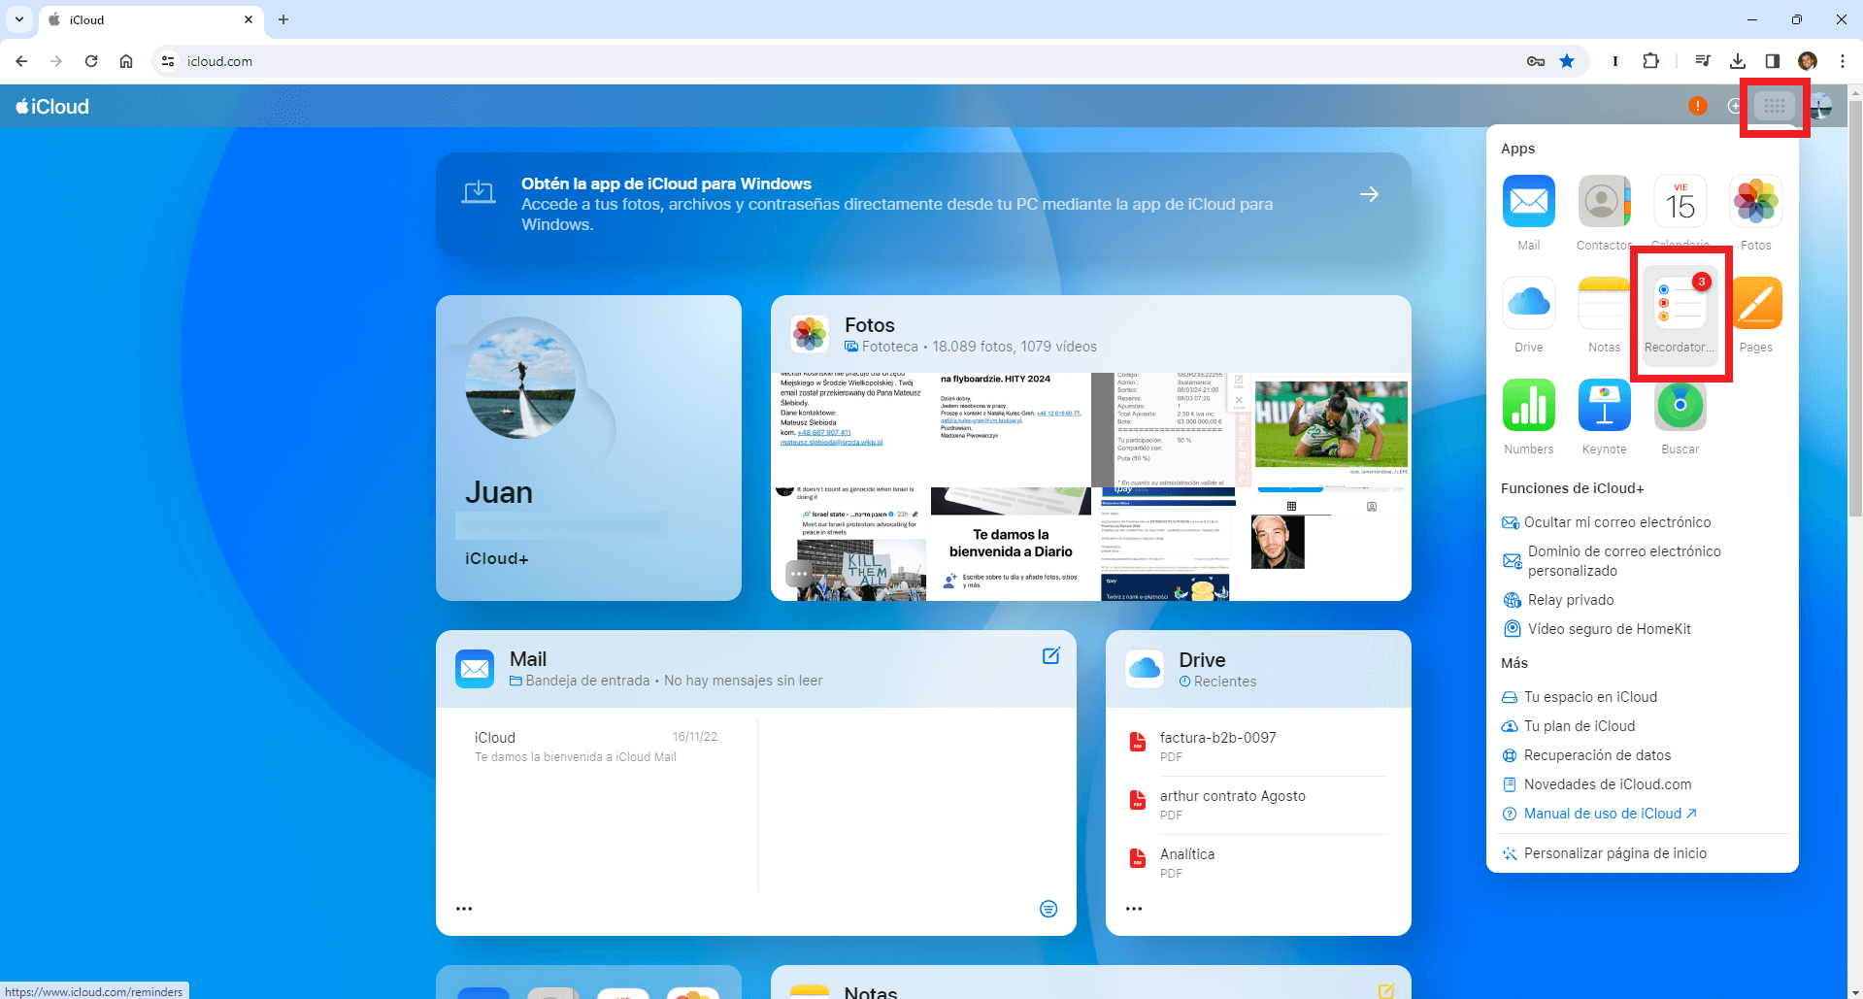Image resolution: width=1863 pixels, height=999 pixels.
Task: Open Chrome extensions puzzle icon
Action: point(1650,61)
